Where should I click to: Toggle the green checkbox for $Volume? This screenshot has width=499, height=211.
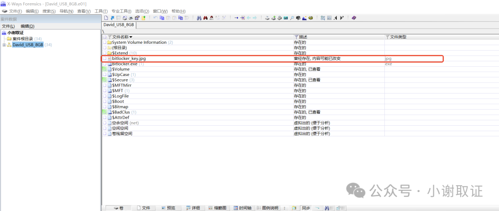coord(105,69)
